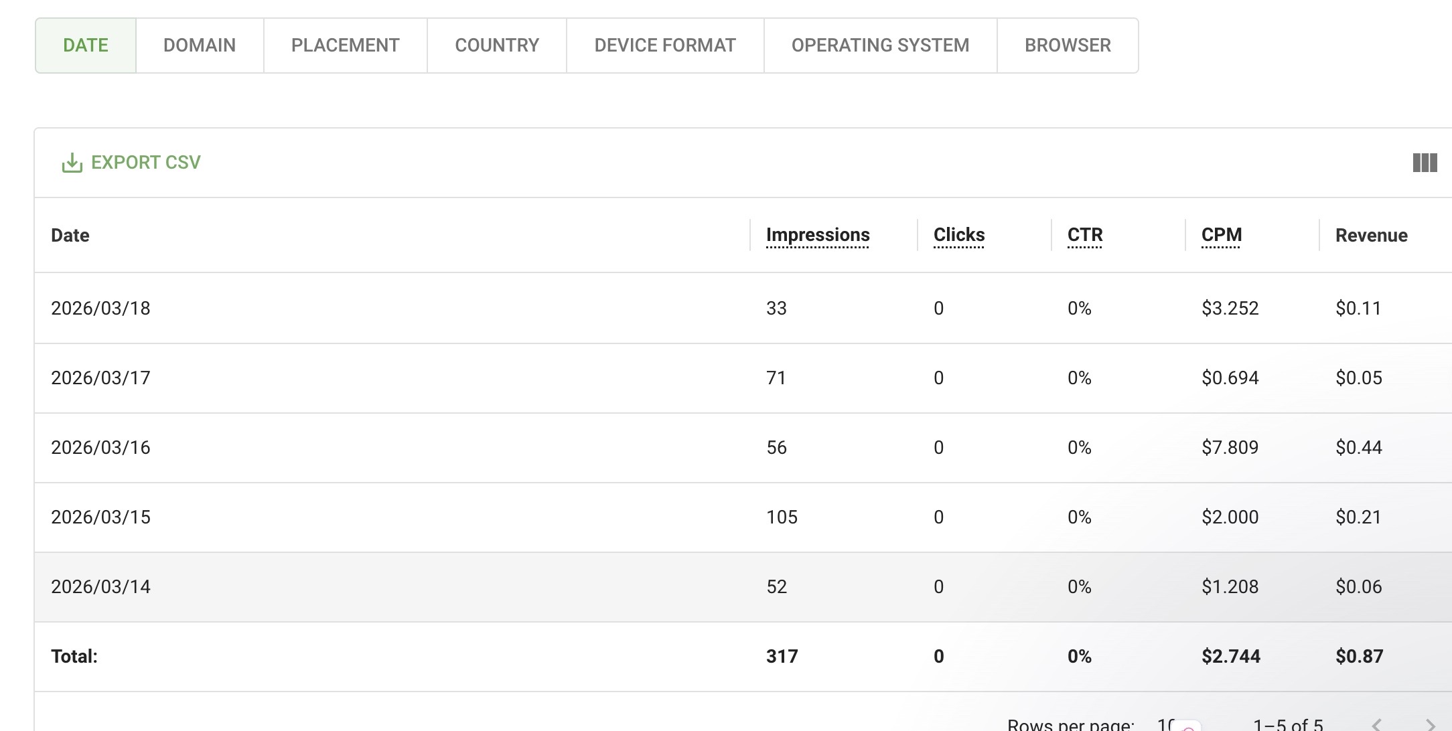The image size is (1452, 731).
Task: Open the Country tab
Action: 497,46
